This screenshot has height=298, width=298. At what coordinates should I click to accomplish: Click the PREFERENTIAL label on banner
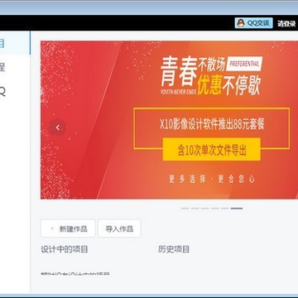[x=244, y=64]
